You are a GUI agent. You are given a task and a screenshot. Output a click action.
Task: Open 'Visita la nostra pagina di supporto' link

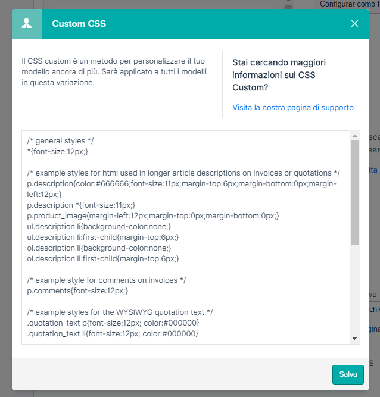pos(293,107)
